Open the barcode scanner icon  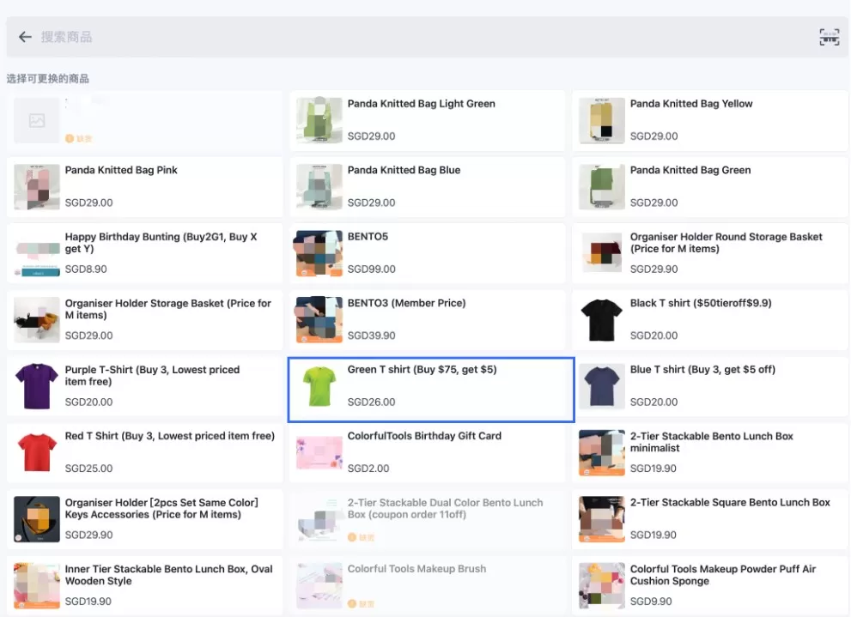pos(829,37)
